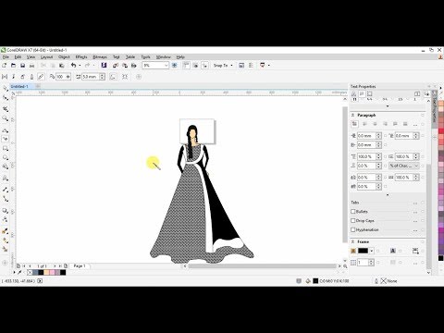Select the Transparency tool in the toolbox
Screen dimensions: 444x333
point(6,219)
